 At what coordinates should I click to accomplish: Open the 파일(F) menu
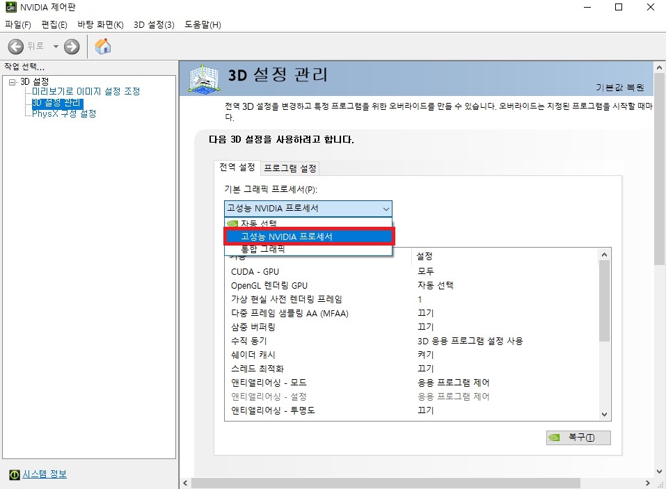pyautogui.click(x=18, y=24)
